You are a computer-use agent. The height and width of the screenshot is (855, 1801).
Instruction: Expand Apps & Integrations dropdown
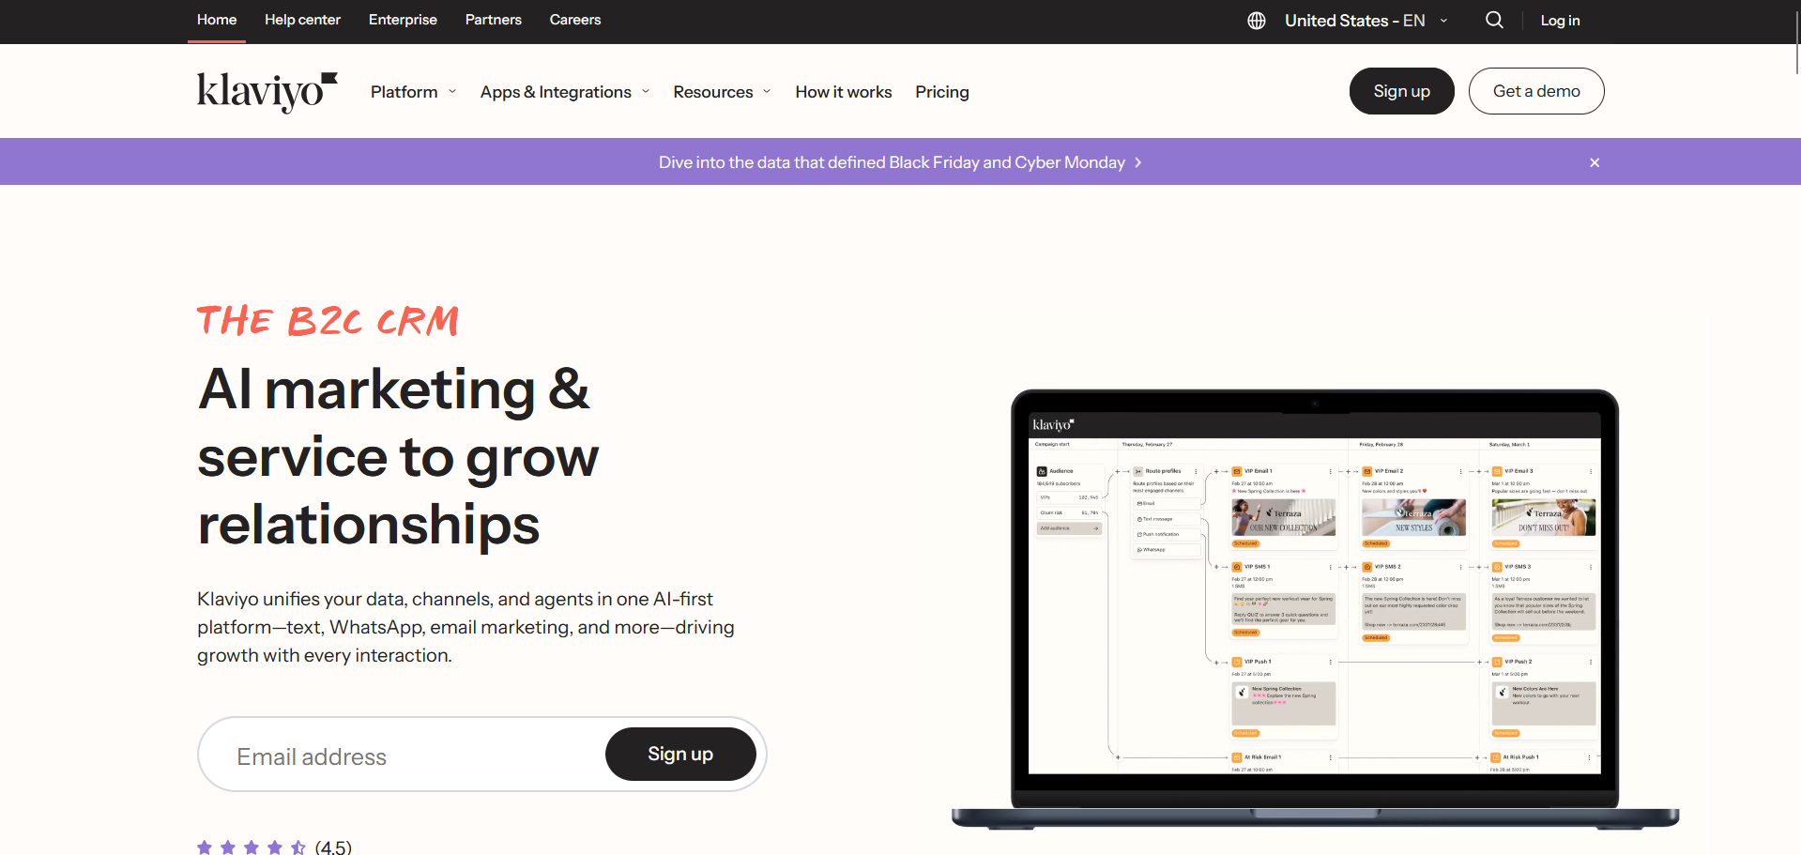click(x=565, y=92)
